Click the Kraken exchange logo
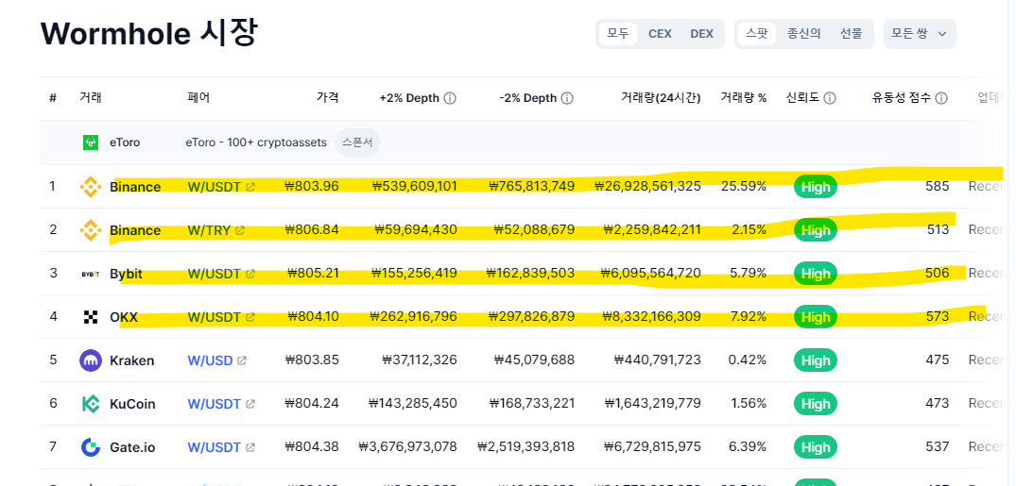 pos(91,360)
